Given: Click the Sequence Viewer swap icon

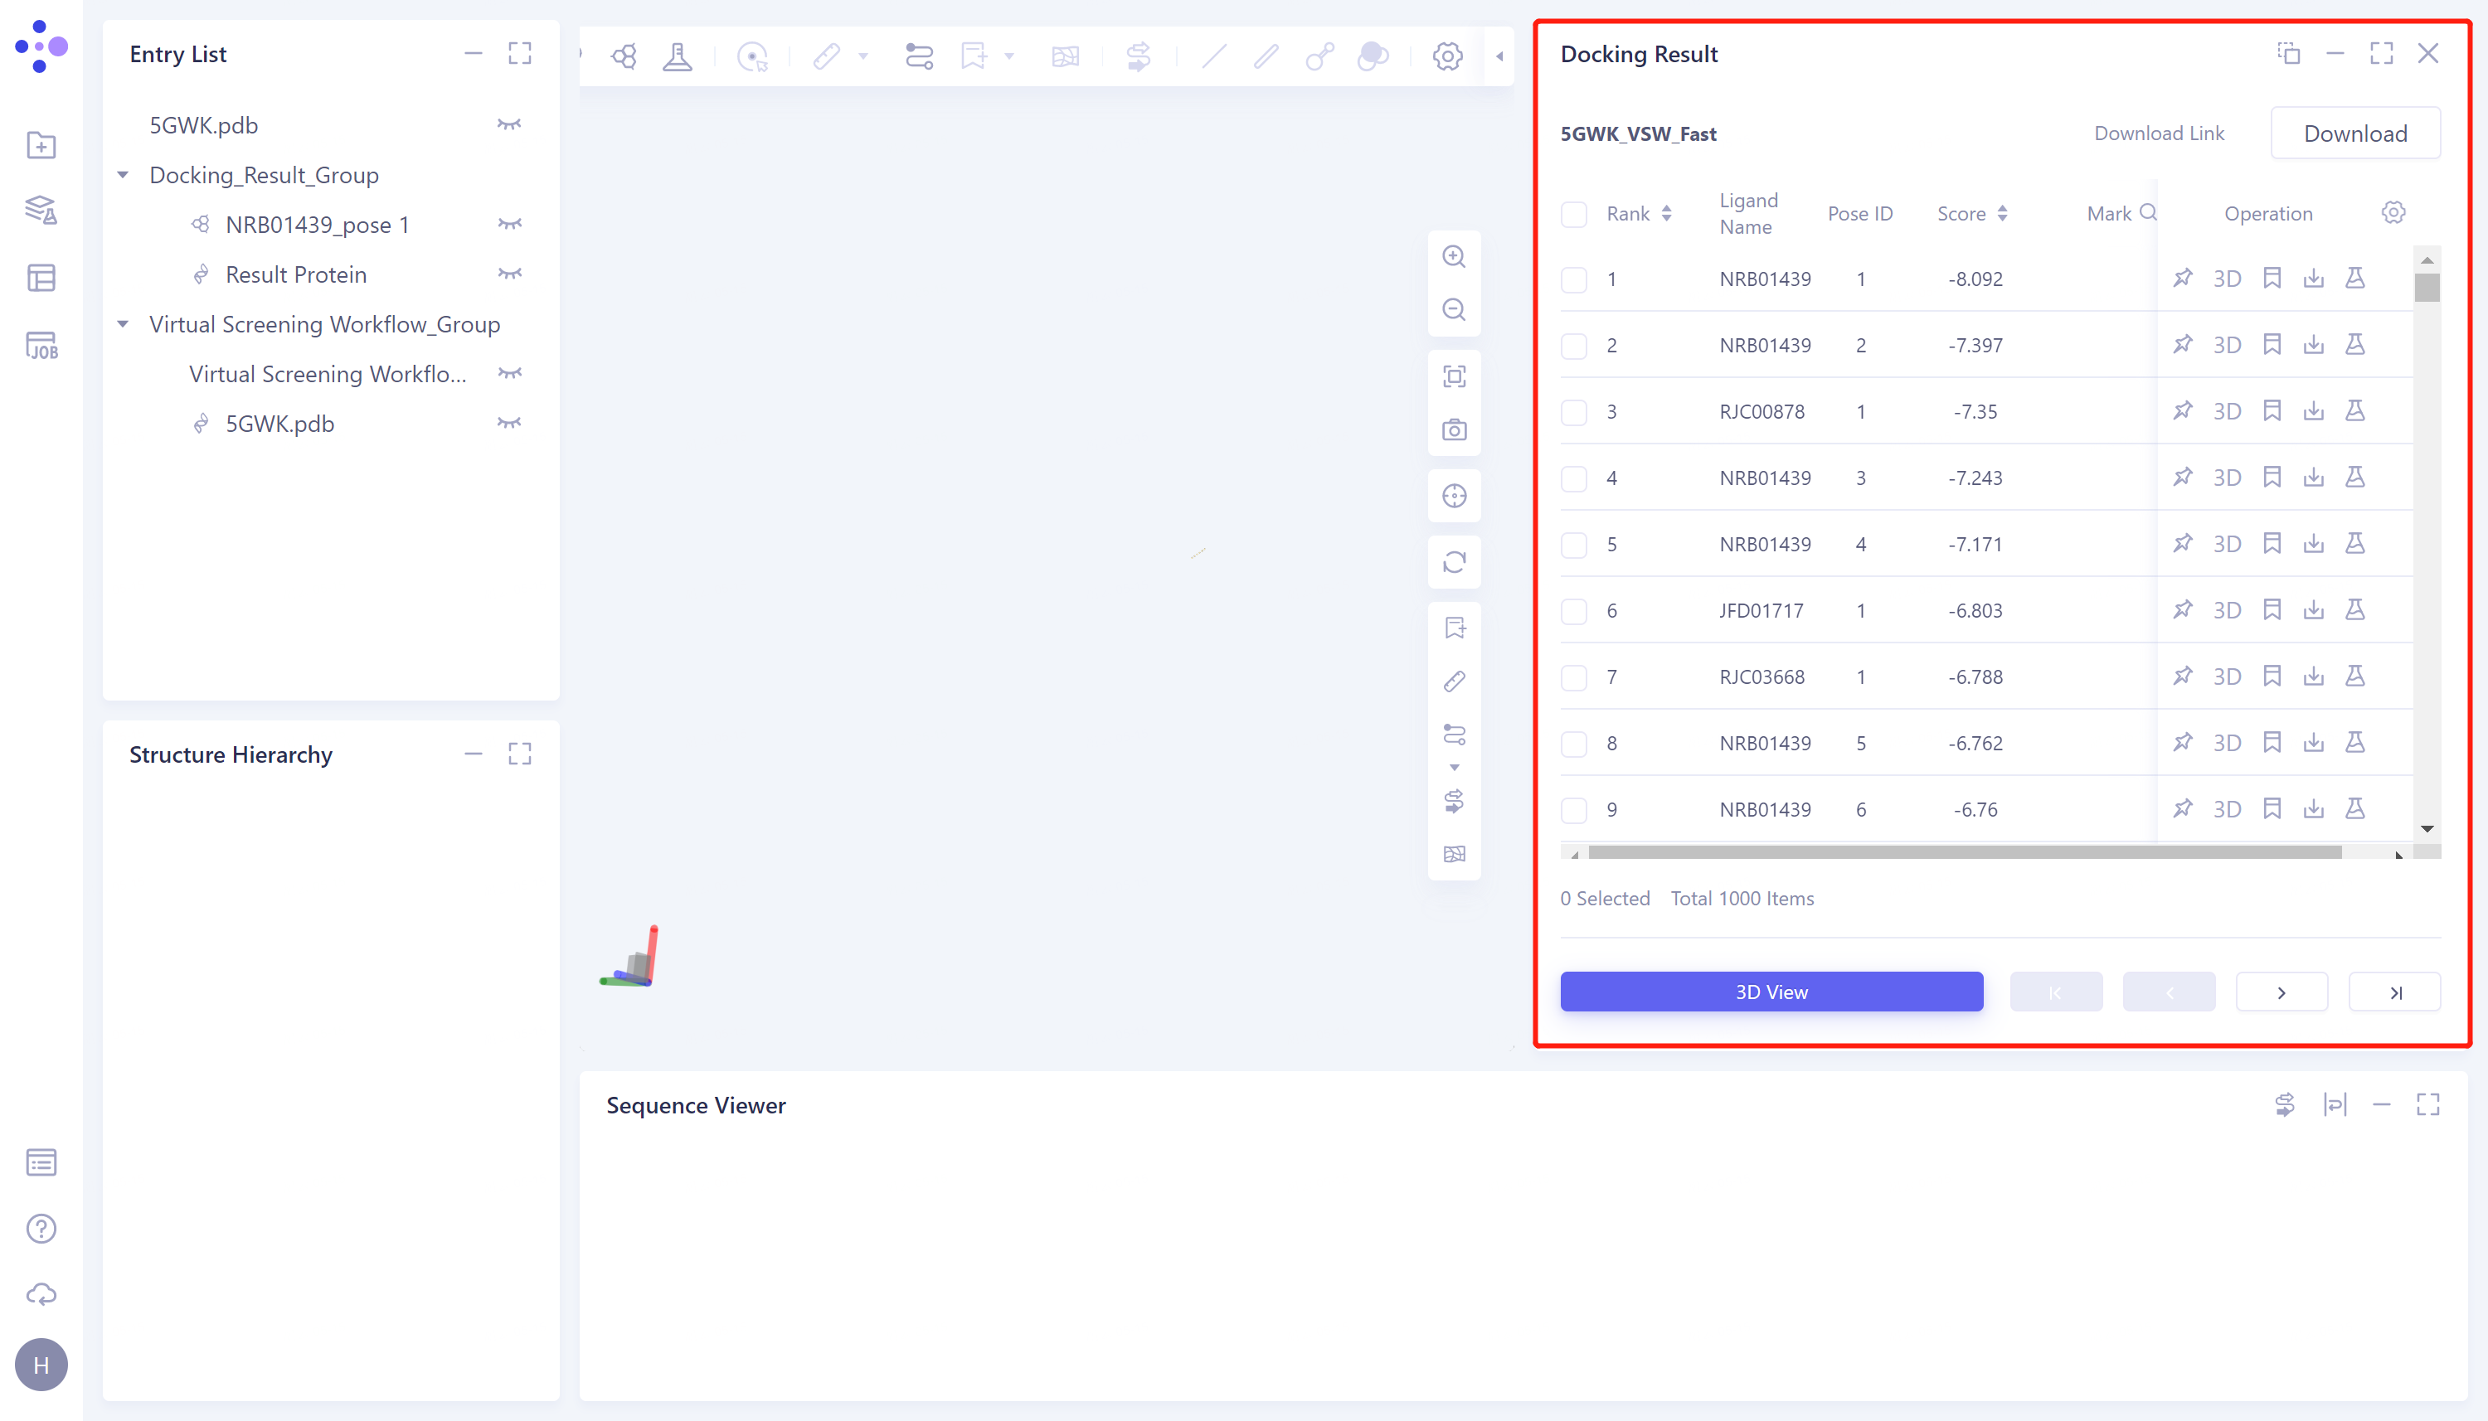Looking at the screenshot, I should (2284, 1105).
